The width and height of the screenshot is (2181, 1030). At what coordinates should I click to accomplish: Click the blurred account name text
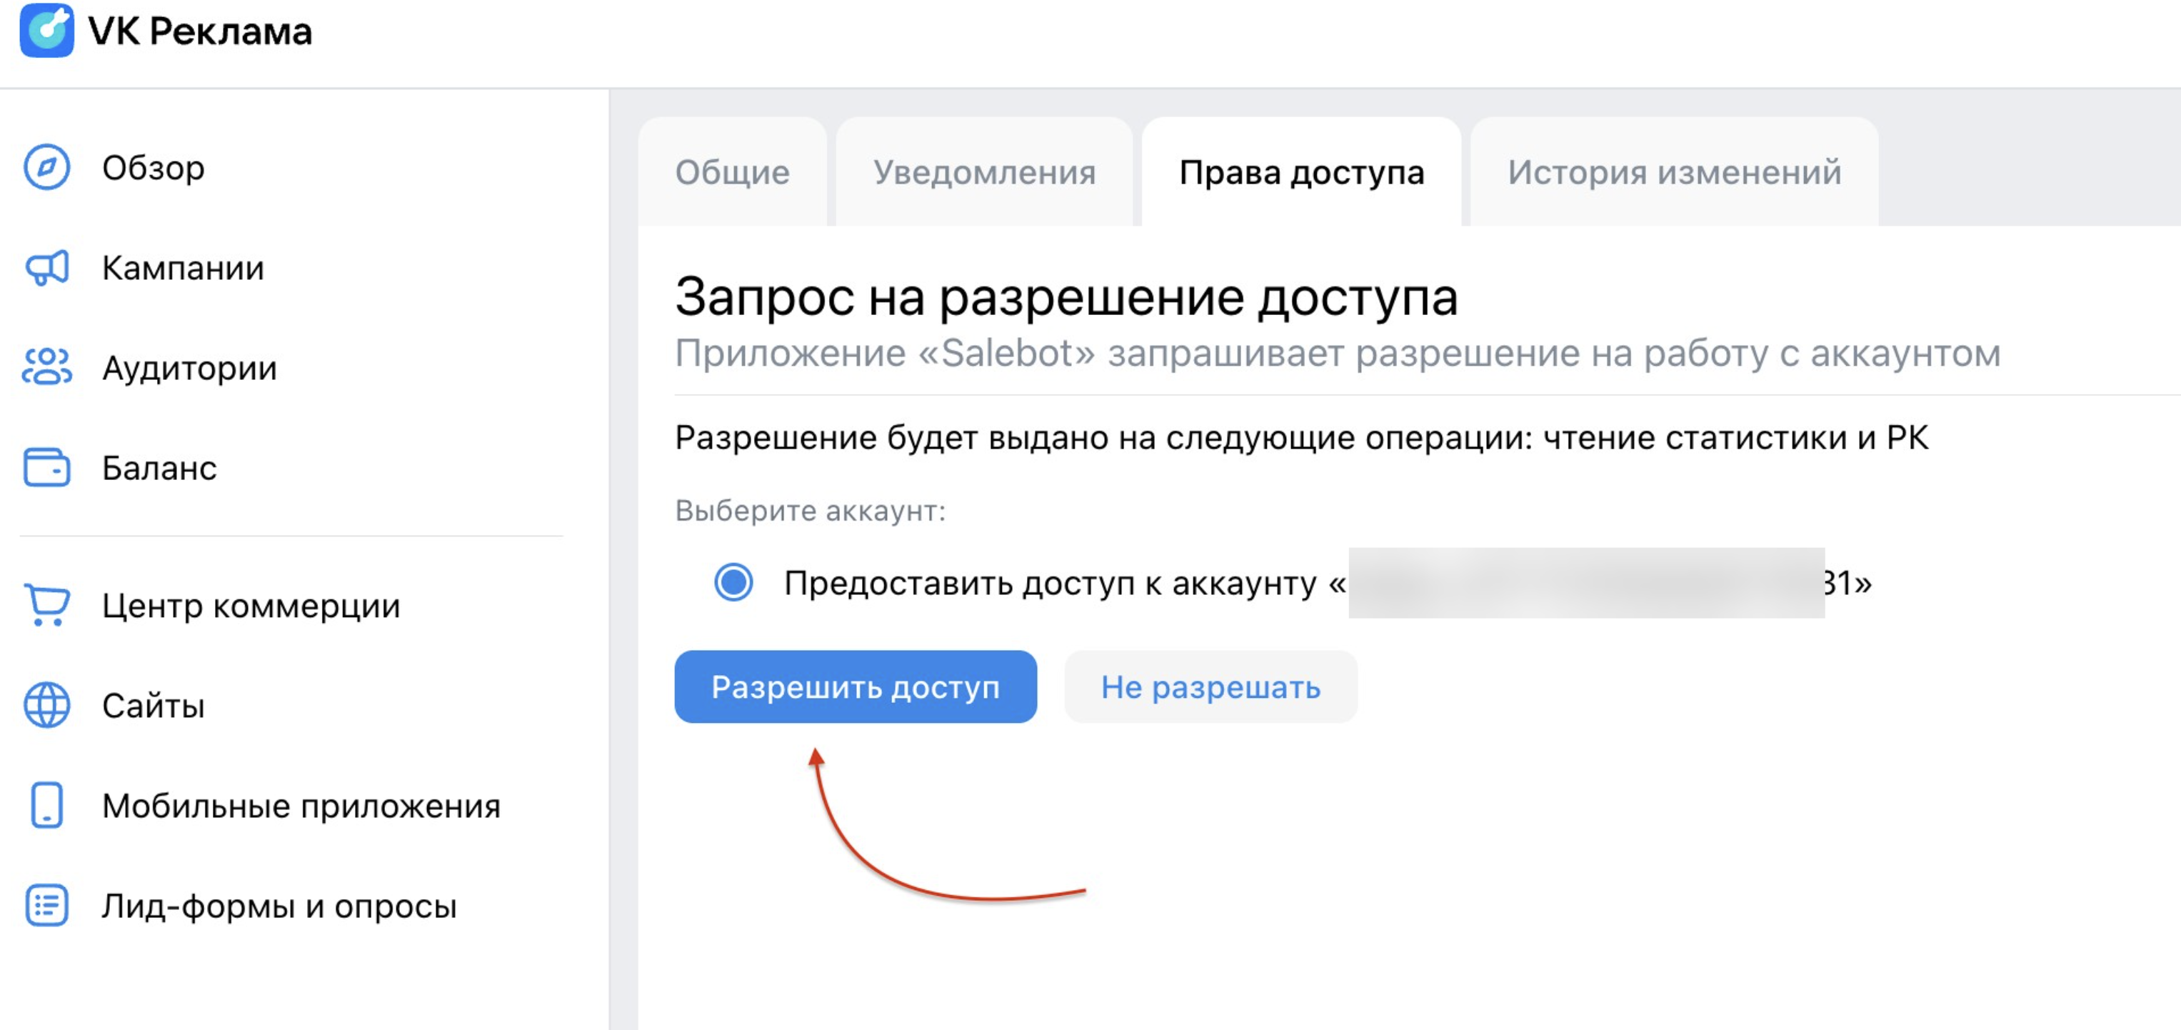(x=1585, y=583)
